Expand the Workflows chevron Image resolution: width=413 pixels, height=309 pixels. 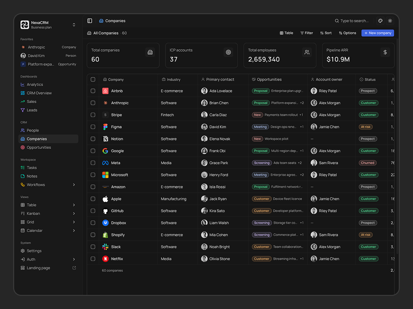(x=74, y=185)
